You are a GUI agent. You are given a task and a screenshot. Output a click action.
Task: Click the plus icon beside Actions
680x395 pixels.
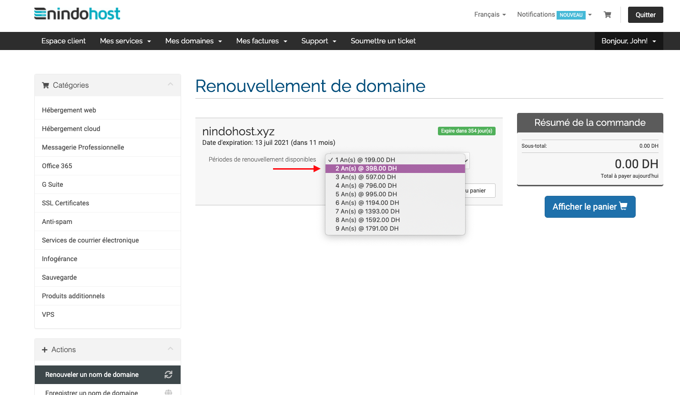(x=45, y=350)
